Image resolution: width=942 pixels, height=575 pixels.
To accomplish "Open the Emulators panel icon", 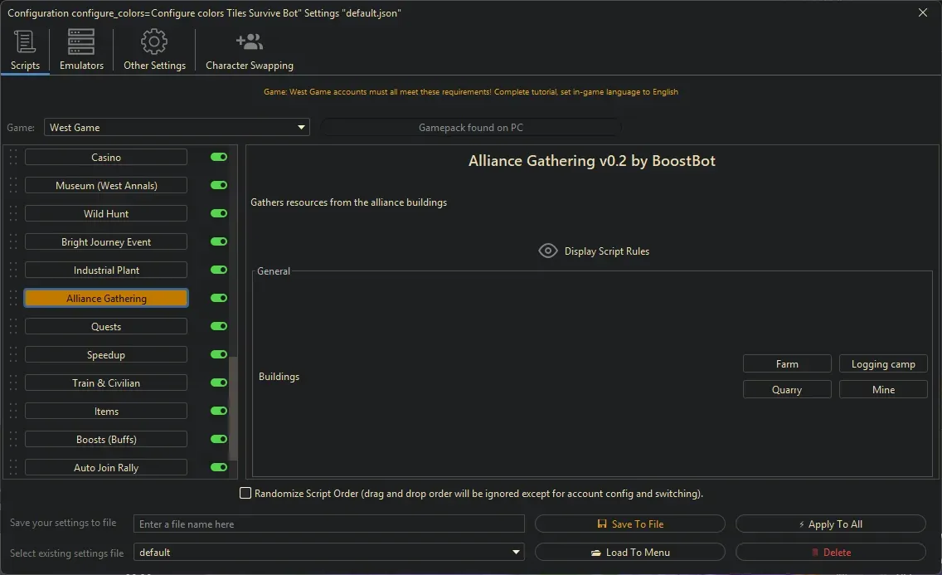I will [80, 41].
